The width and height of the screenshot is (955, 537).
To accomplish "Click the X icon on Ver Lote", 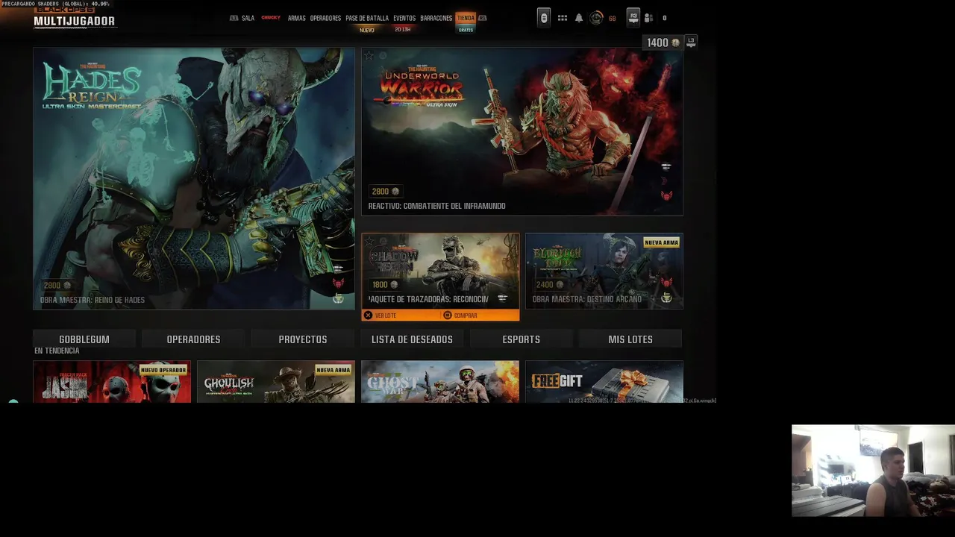I will click(368, 315).
